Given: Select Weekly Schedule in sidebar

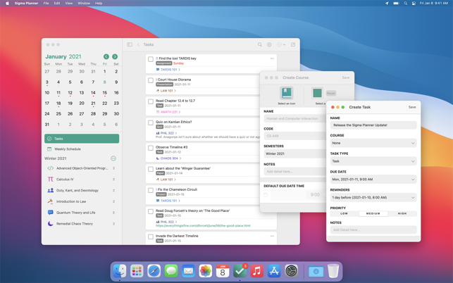Looking at the screenshot, I should point(82,149).
